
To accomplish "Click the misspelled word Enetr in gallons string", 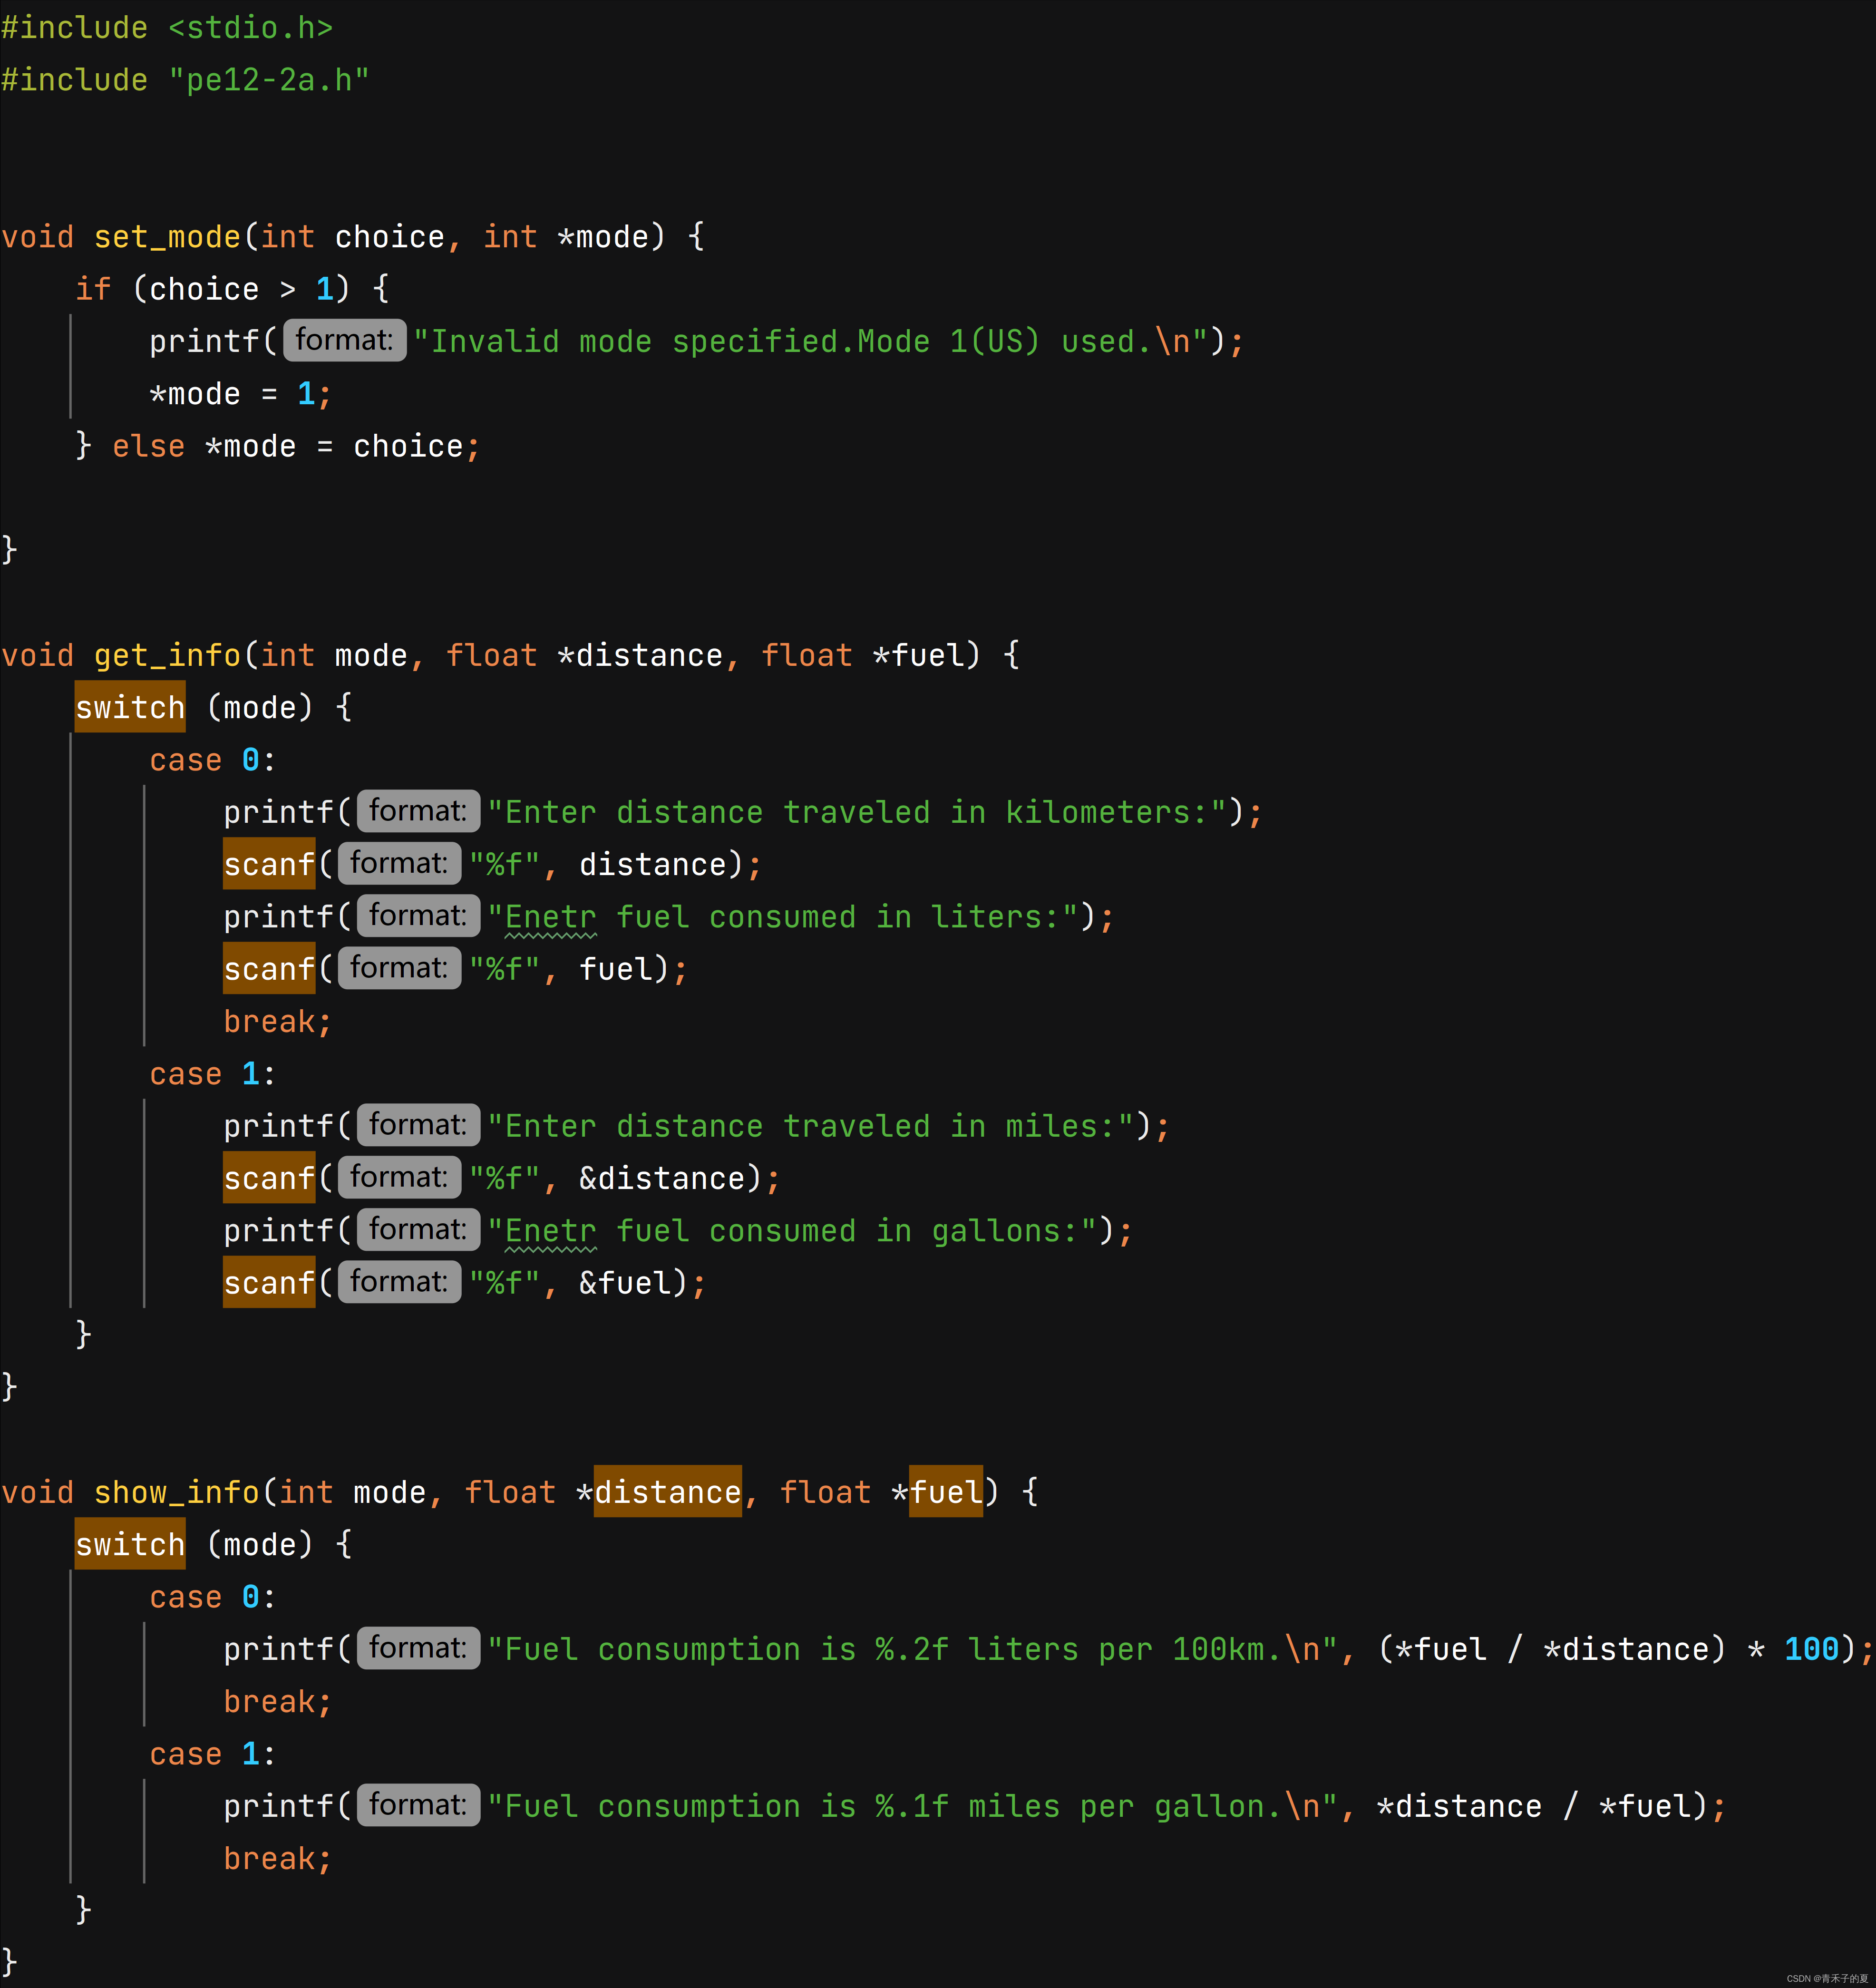I will tap(550, 1231).
